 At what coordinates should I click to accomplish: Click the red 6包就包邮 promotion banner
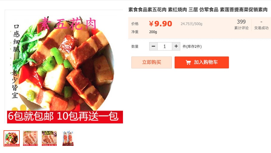65,117
